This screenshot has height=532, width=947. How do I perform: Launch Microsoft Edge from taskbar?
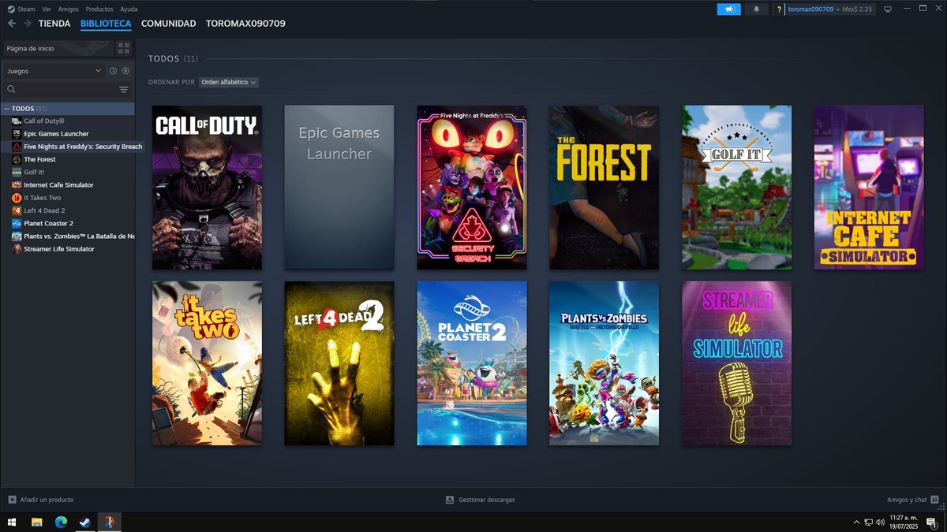click(x=61, y=522)
